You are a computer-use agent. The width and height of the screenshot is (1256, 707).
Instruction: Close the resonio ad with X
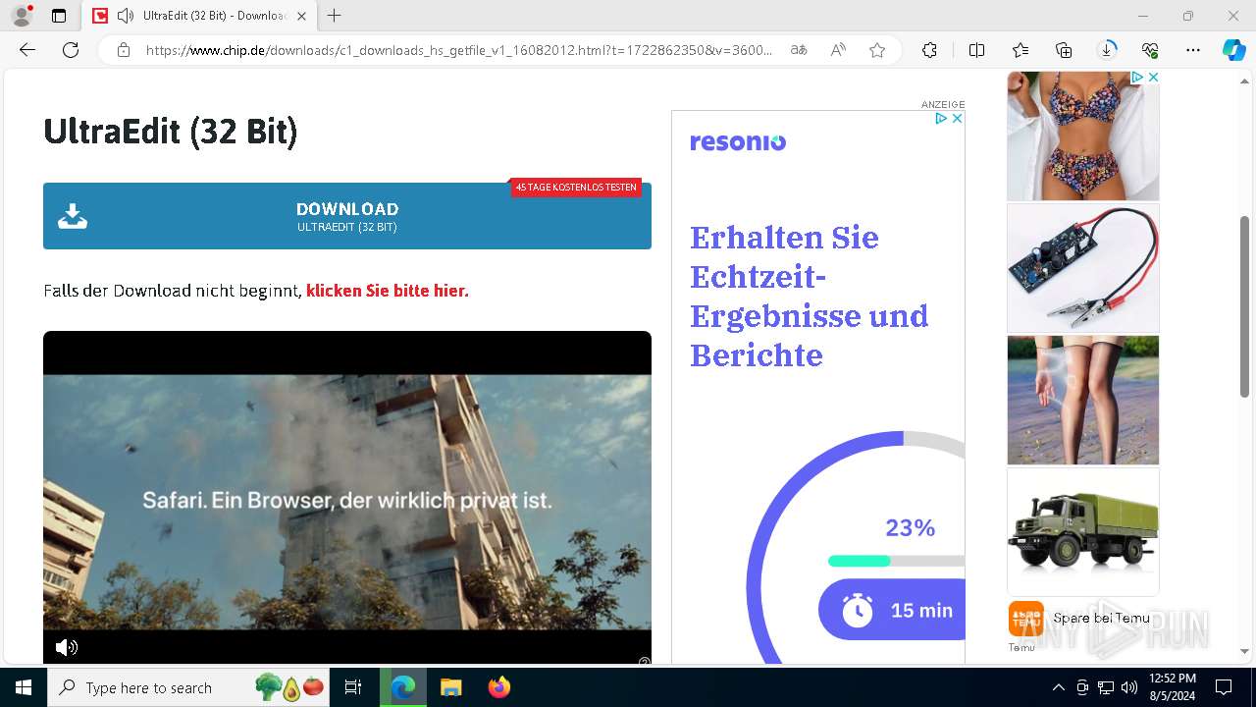click(957, 118)
